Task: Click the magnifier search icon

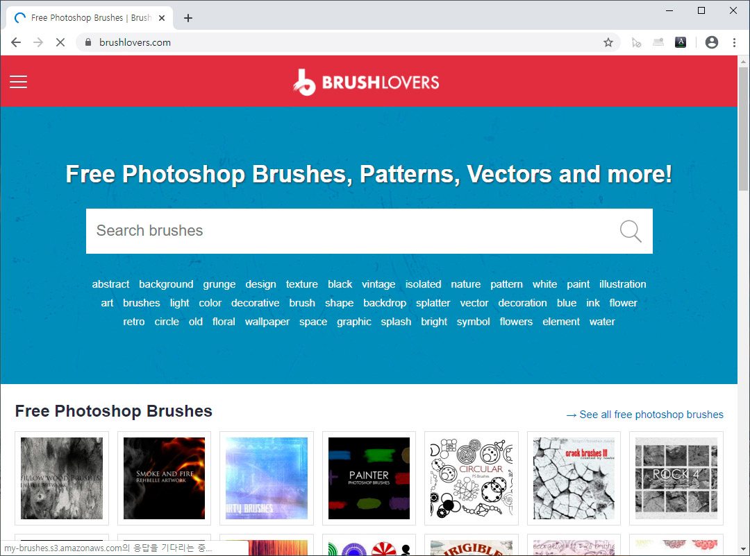Action: [631, 231]
